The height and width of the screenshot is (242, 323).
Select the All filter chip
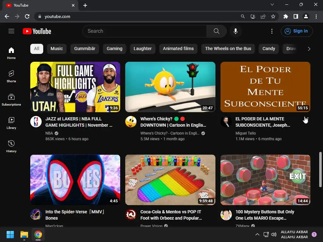37,49
